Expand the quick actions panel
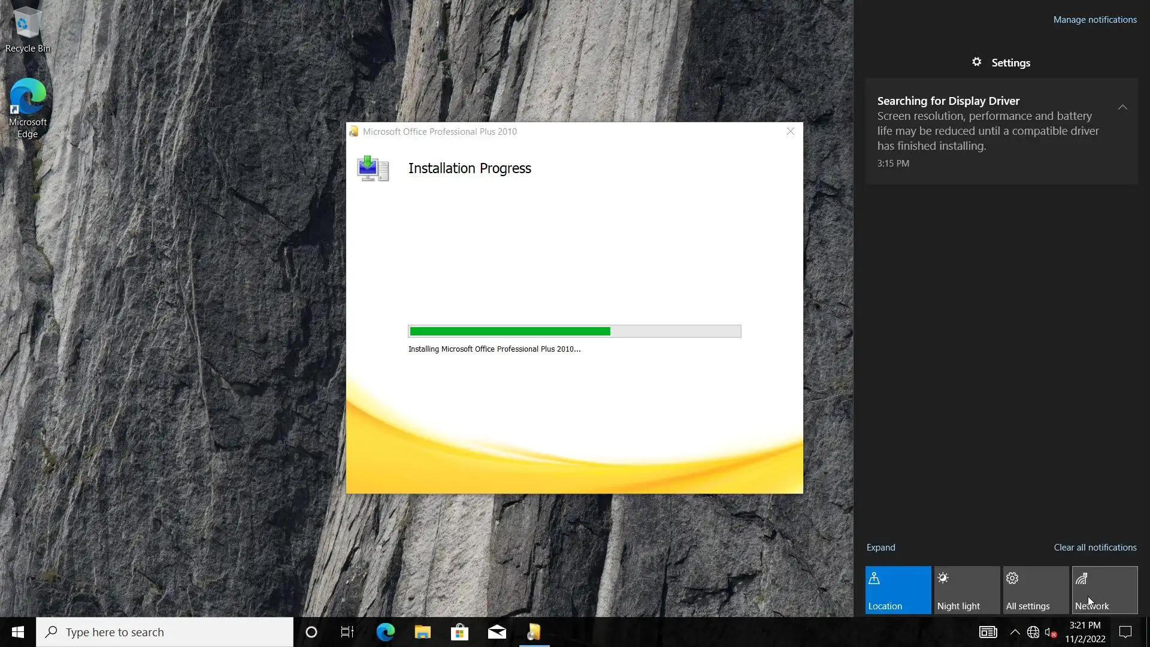 pos(880,548)
